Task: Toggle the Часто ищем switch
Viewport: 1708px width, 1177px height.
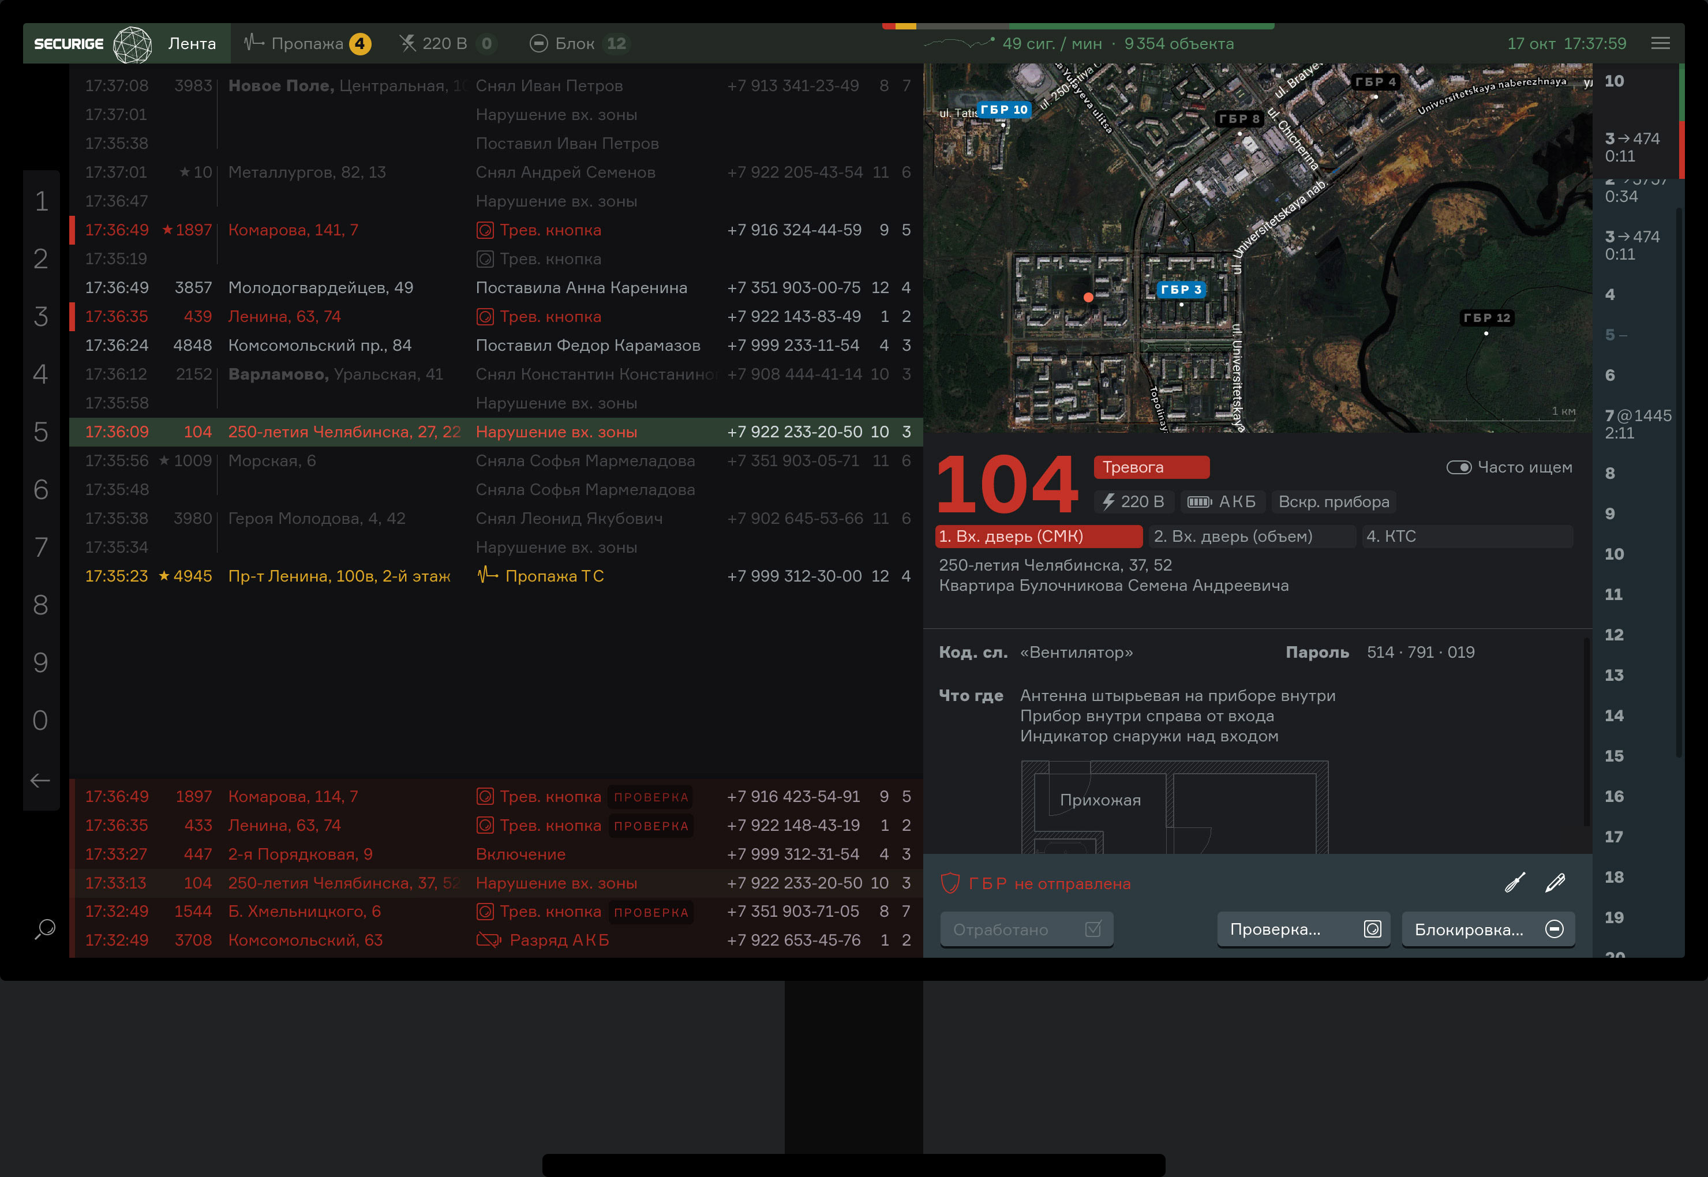Action: [x=1459, y=467]
